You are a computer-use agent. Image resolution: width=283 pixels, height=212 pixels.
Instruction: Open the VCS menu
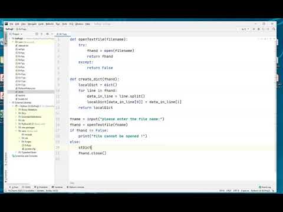click(x=71, y=24)
